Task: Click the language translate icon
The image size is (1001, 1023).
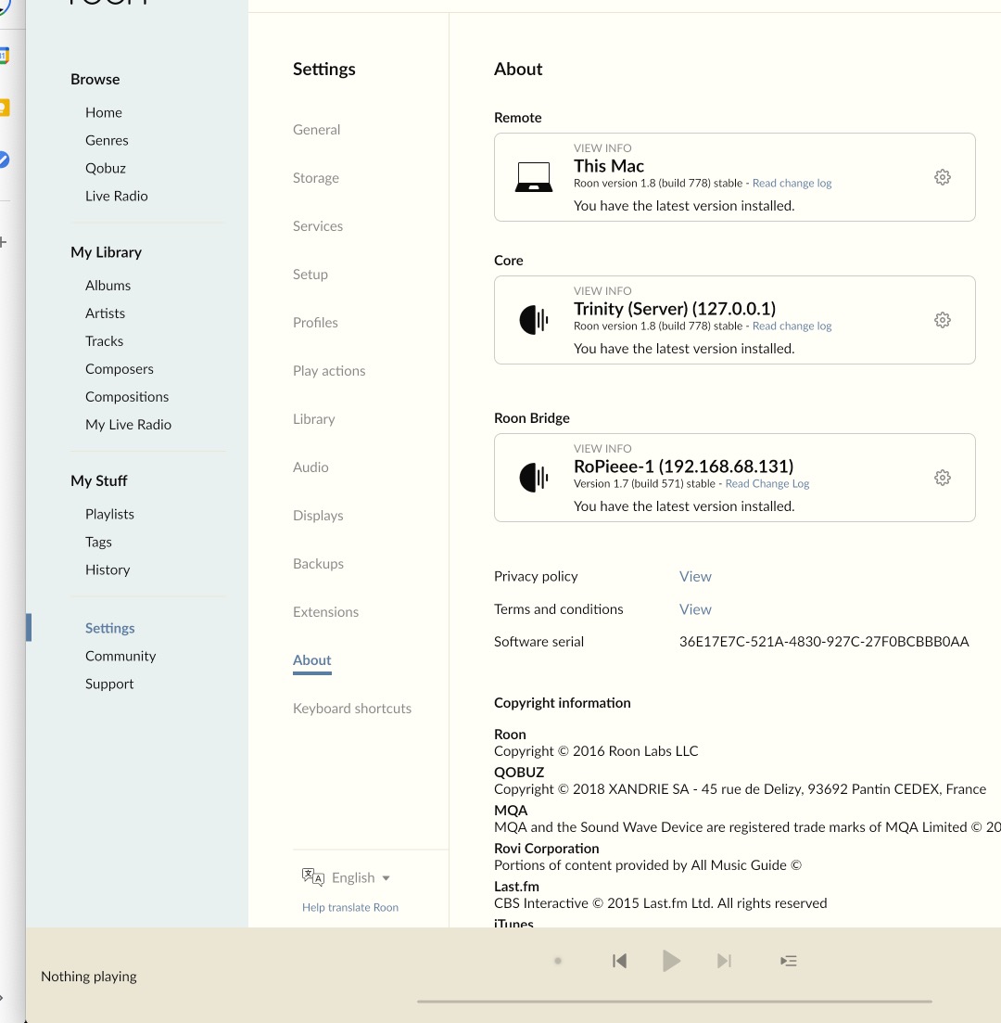Action: pyautogui.click(x=313, y=876)
